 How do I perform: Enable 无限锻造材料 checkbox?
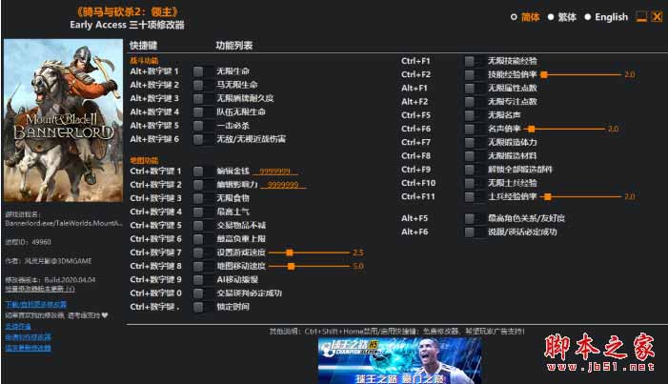tap(469, 156)
